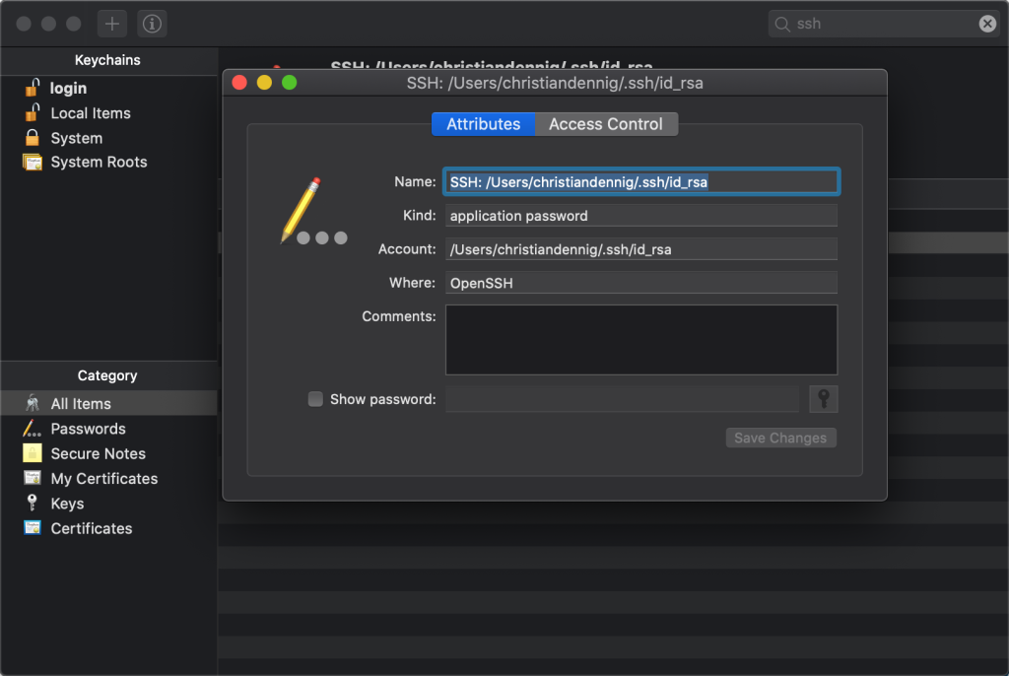Select the Keys category
The width and height of the screenshot is (1009, 676).
point(67,504)
